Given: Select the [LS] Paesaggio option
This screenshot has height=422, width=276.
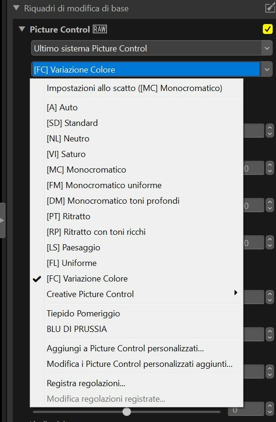Looking at the screenshot, I should pyautogui.click(x=73, y=248).
